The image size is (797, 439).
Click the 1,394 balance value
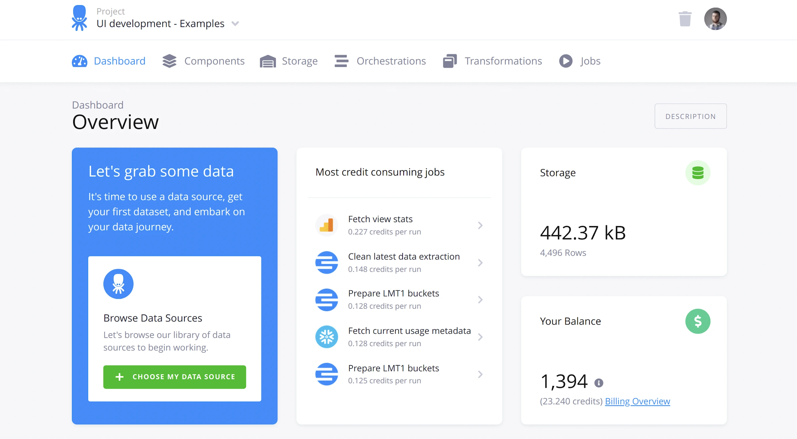pos(564,381)
